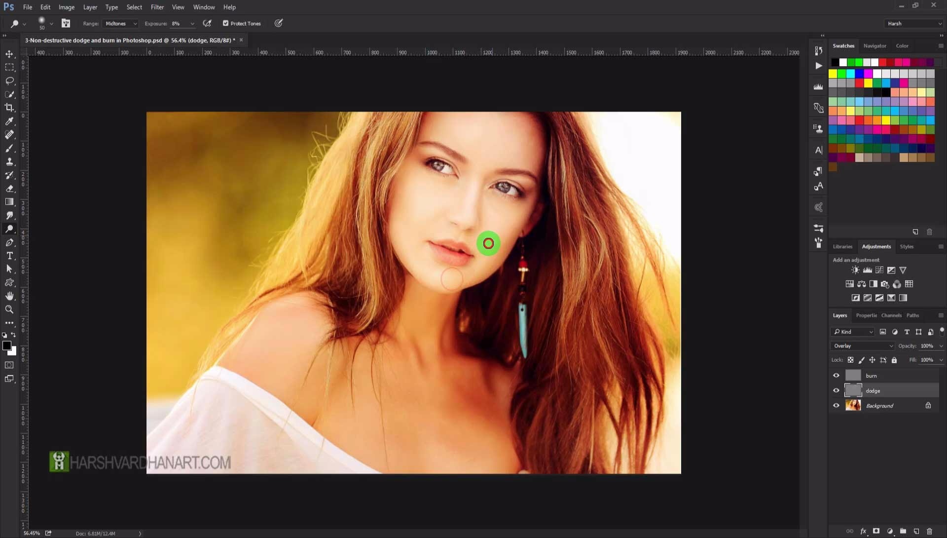
Task: Hide the dodge layer
Action: pos(836,390)
